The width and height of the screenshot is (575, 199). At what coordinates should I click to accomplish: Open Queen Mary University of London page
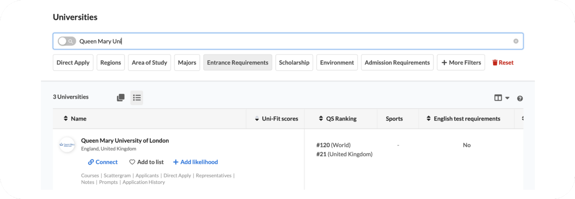(125, 141)
